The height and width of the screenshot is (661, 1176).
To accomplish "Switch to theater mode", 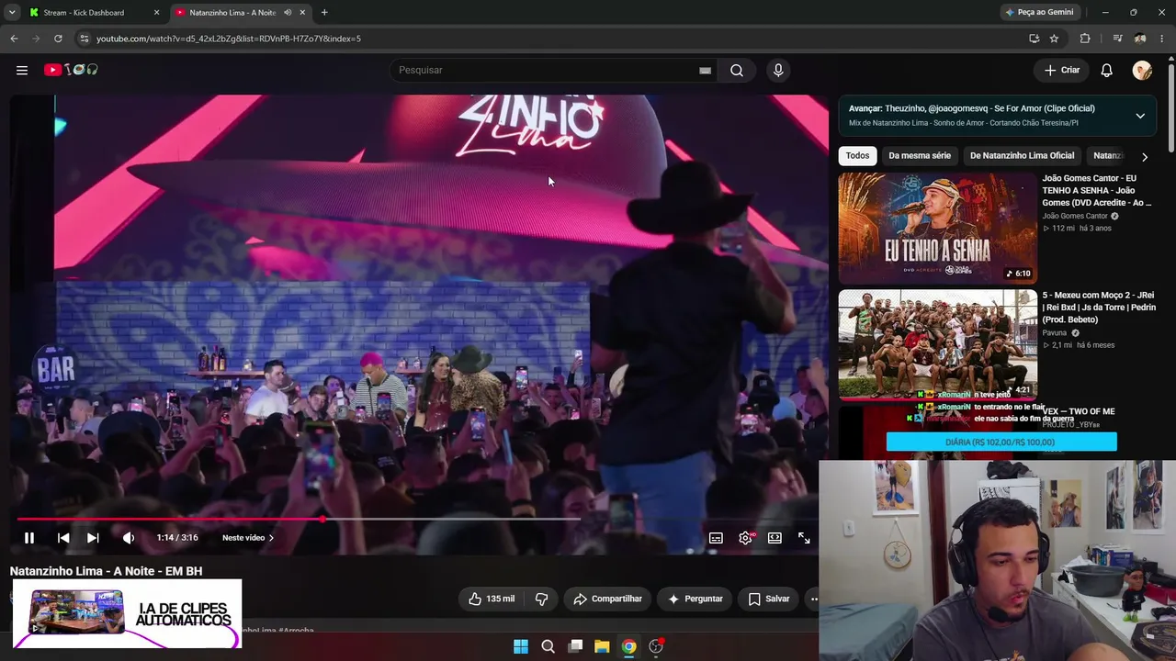I will click(x=775, y=538).
